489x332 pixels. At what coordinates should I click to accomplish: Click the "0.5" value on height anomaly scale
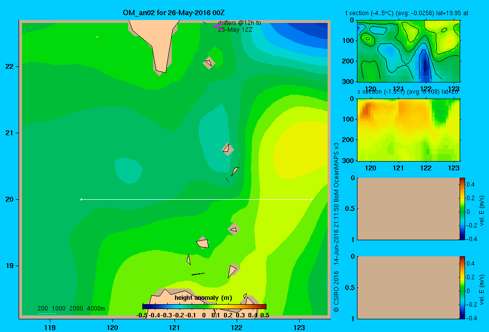265,315
